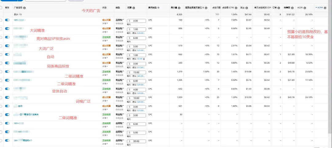
Task: Show info tooltip for 费用类型 column
Action: 158,8
